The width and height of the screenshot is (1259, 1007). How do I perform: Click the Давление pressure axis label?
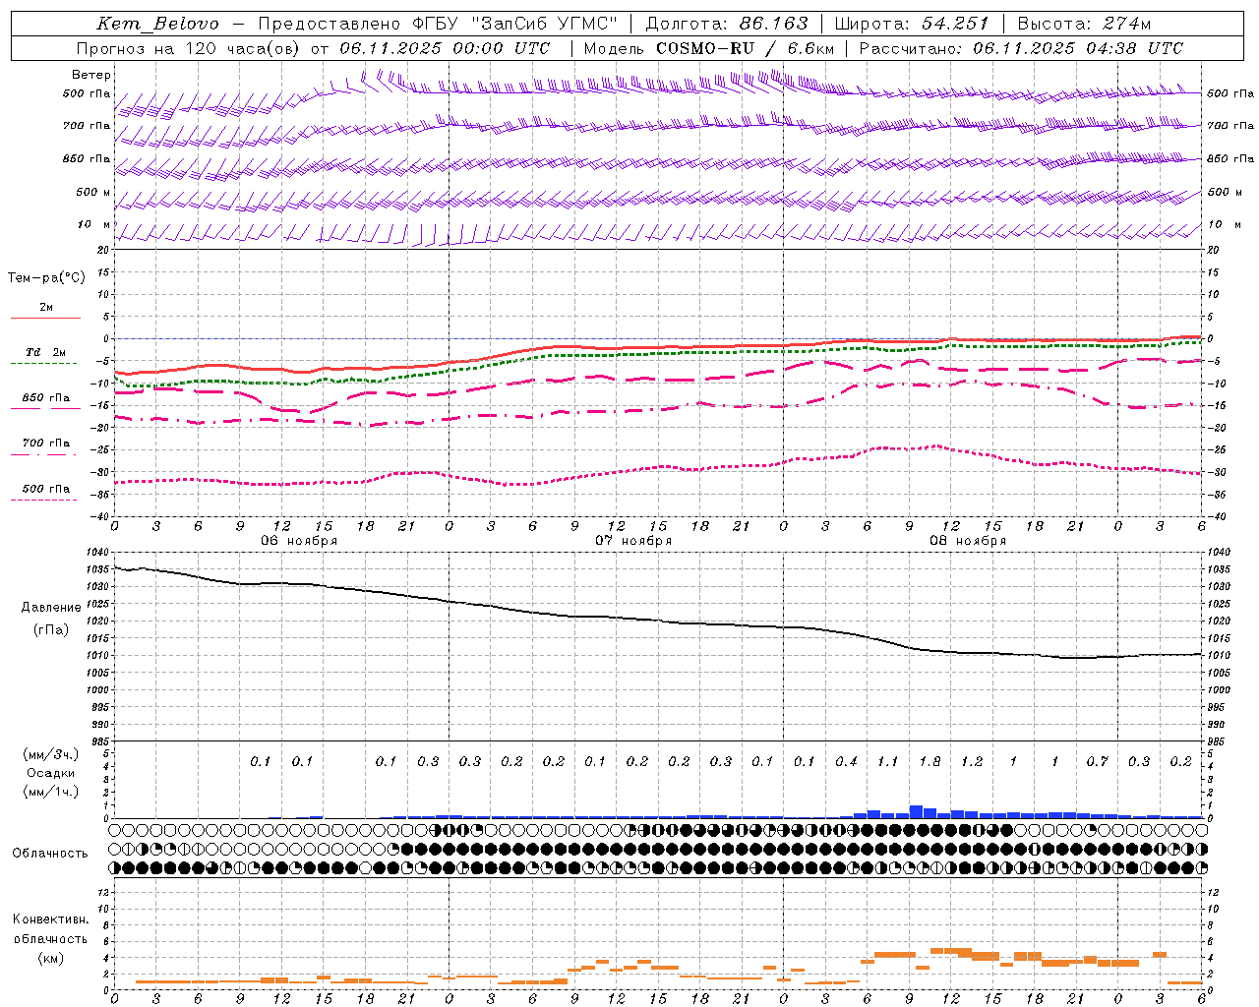(51, 607)
